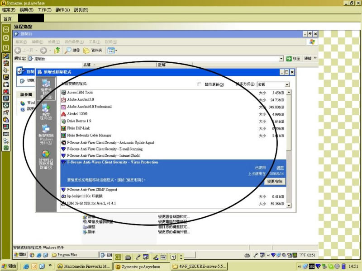Select Fluke Networks Cable Manager entry

pyautogui.click(x=173, y=135)
